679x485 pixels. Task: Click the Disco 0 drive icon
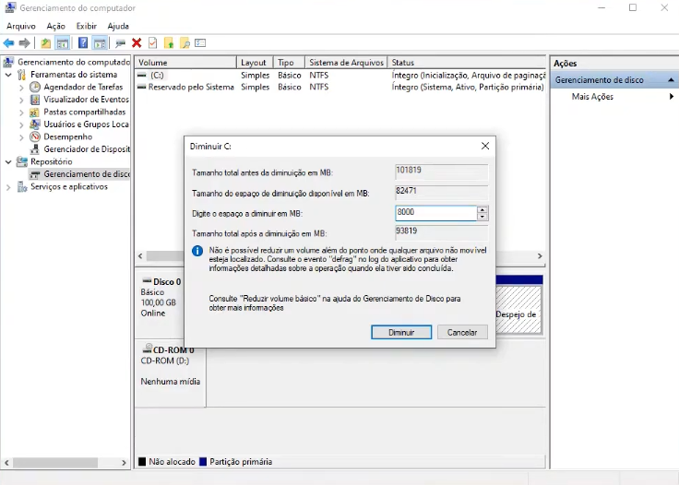pyautogui.click(x=147, y=281)
